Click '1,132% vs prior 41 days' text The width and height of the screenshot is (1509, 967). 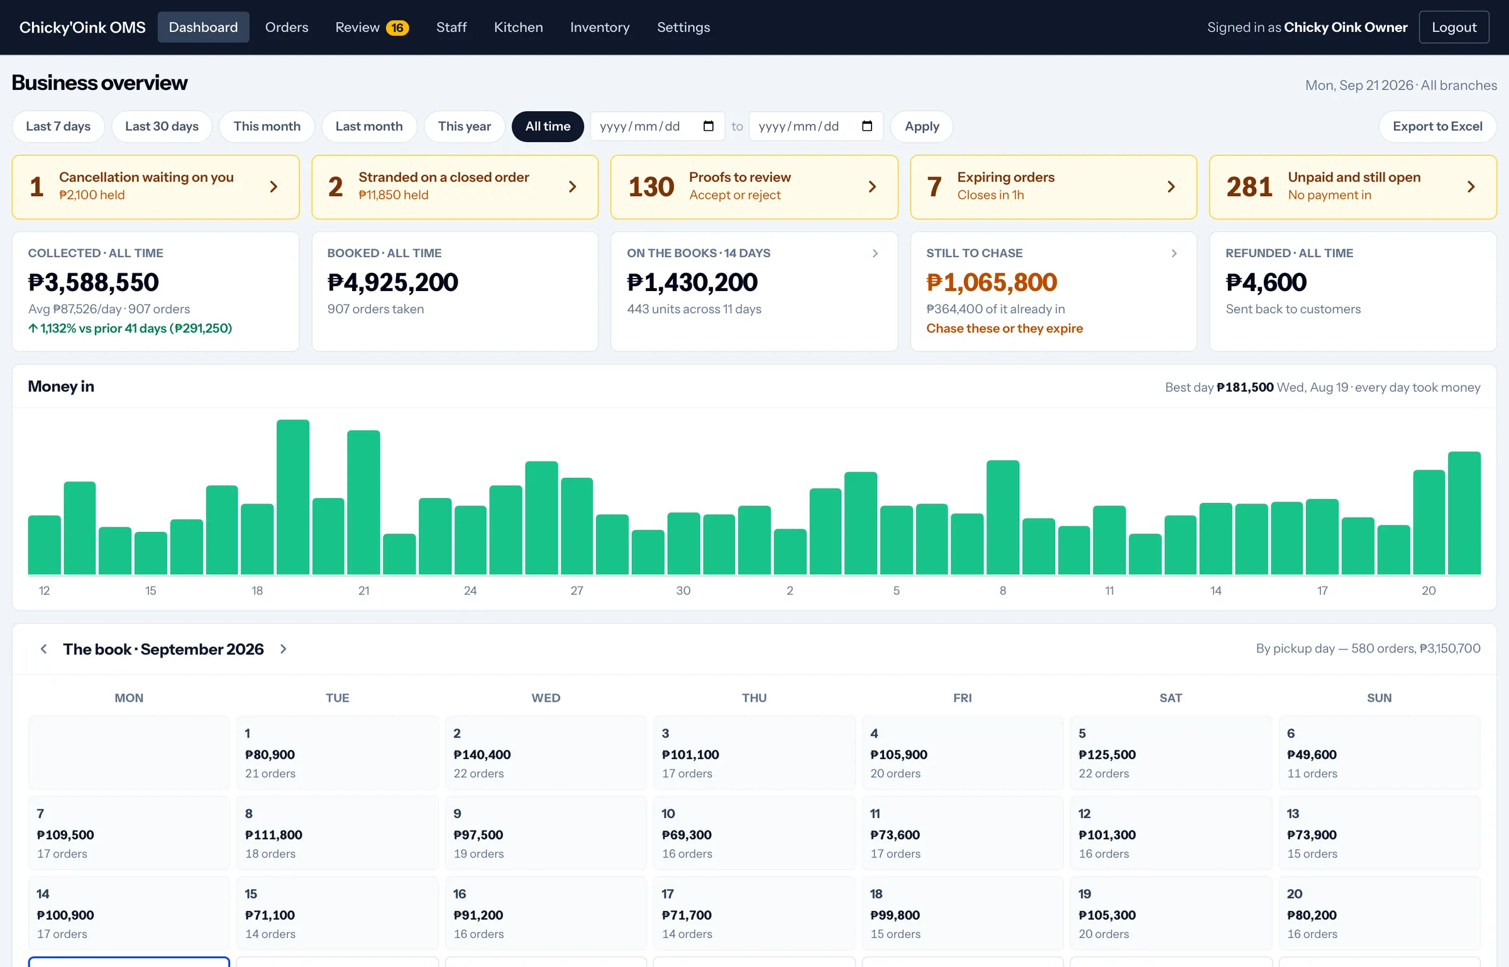tap(103, 328)
